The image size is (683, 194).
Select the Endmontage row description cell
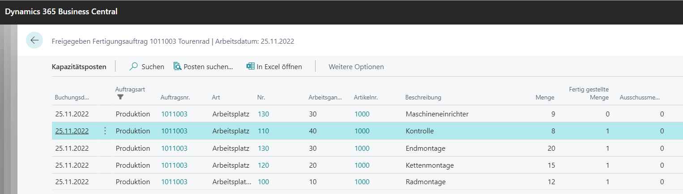tap(426, 148)
